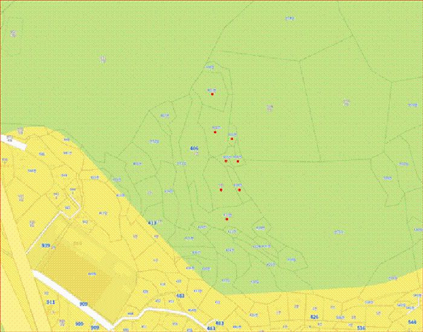The height and width of the screenshot is (332, 423).
Task: Select the bold parcel label 826
Action: [x=314, y=317]
